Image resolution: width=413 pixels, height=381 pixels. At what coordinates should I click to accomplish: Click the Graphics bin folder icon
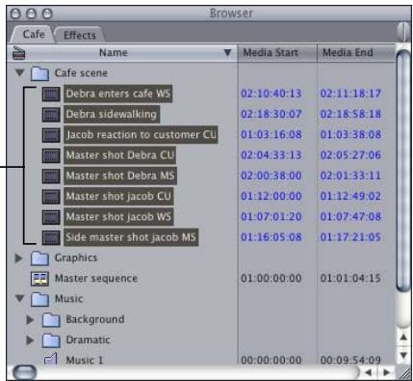tap(39, 259)
